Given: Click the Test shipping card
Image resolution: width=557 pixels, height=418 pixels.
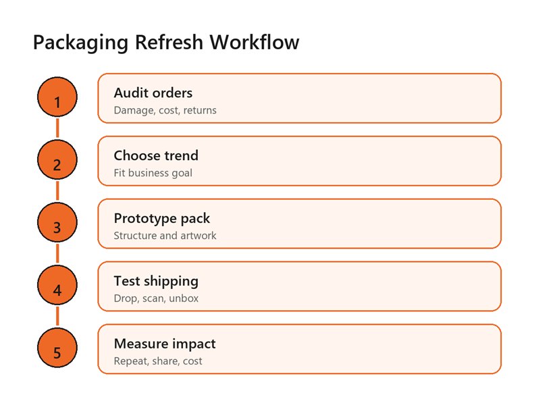Looking at the screenshot, I should click(300, 286).
